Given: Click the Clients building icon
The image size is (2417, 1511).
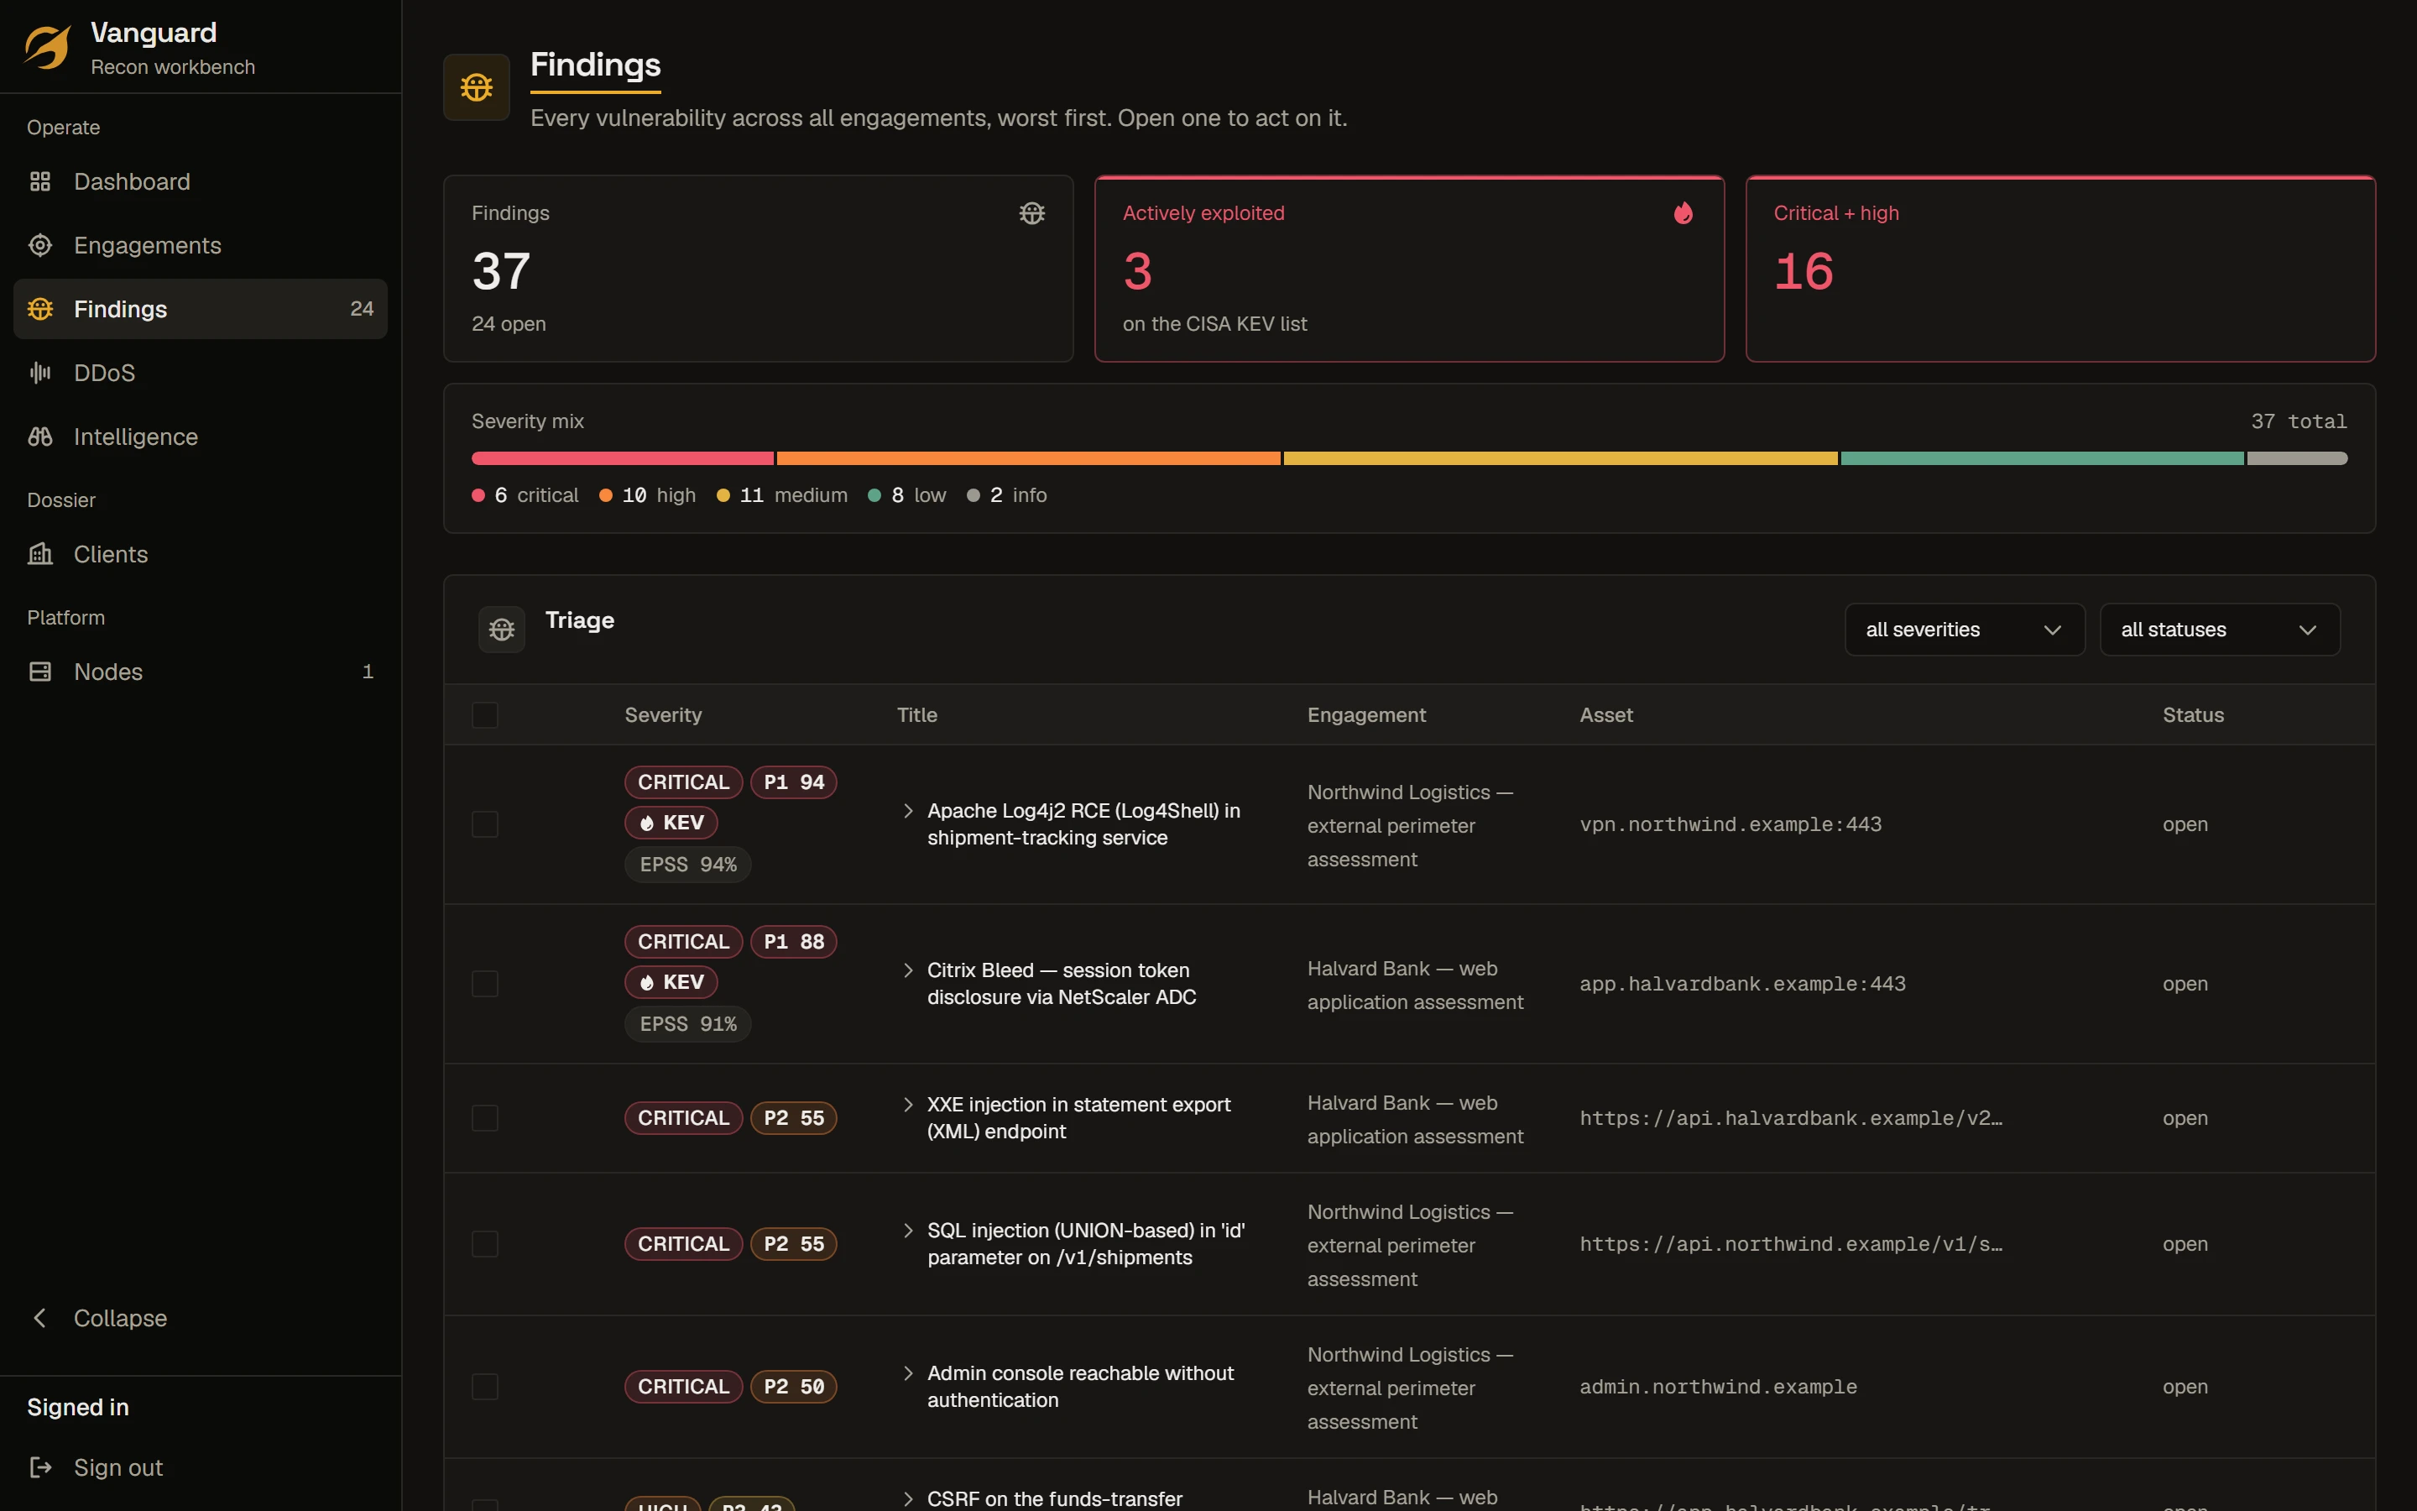Looking at the screenshot, I should pos(40,554).
